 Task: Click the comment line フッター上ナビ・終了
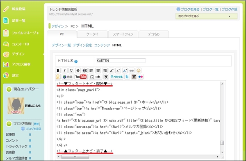click(84, 151)
